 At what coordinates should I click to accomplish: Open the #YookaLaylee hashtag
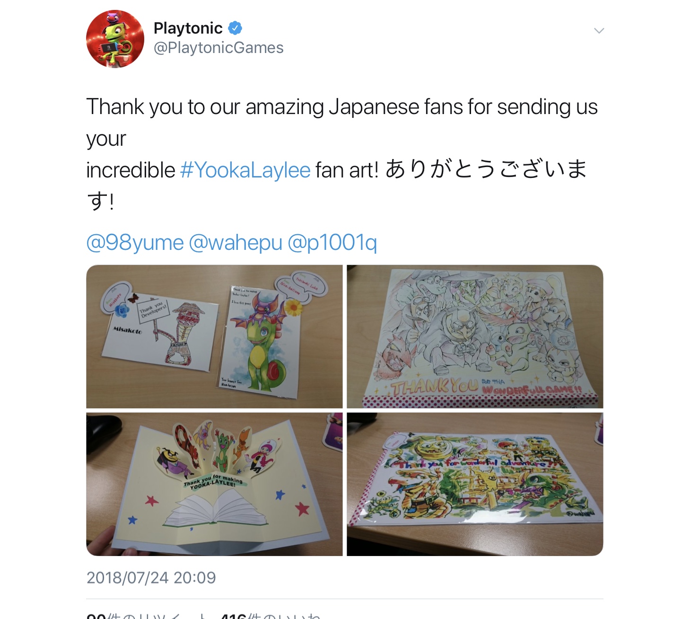(x=245, y=170)
